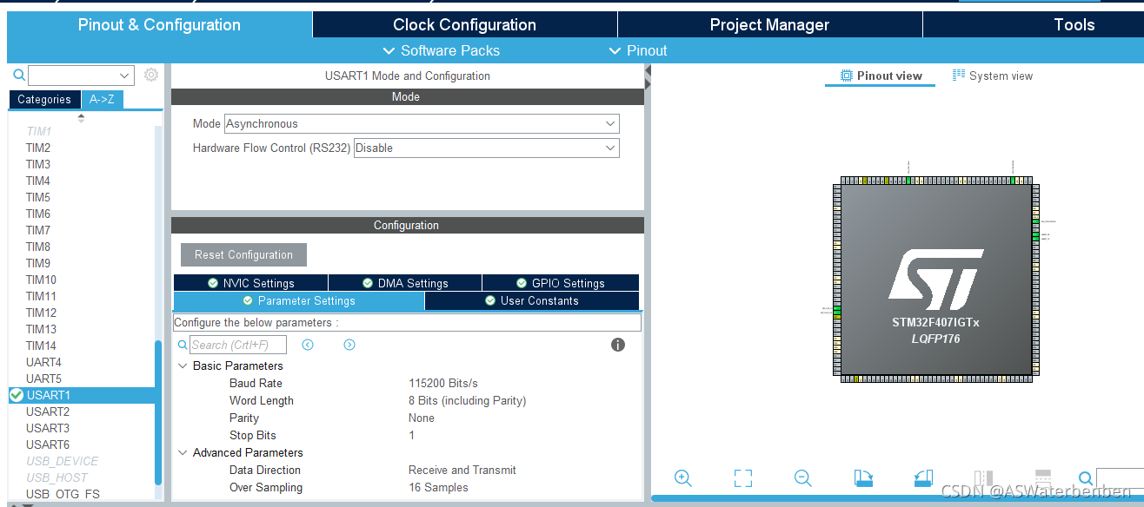Select TIM8 in the peripheral list
The height and width of the screenshot is (507, 1144).
pos(38,247)
